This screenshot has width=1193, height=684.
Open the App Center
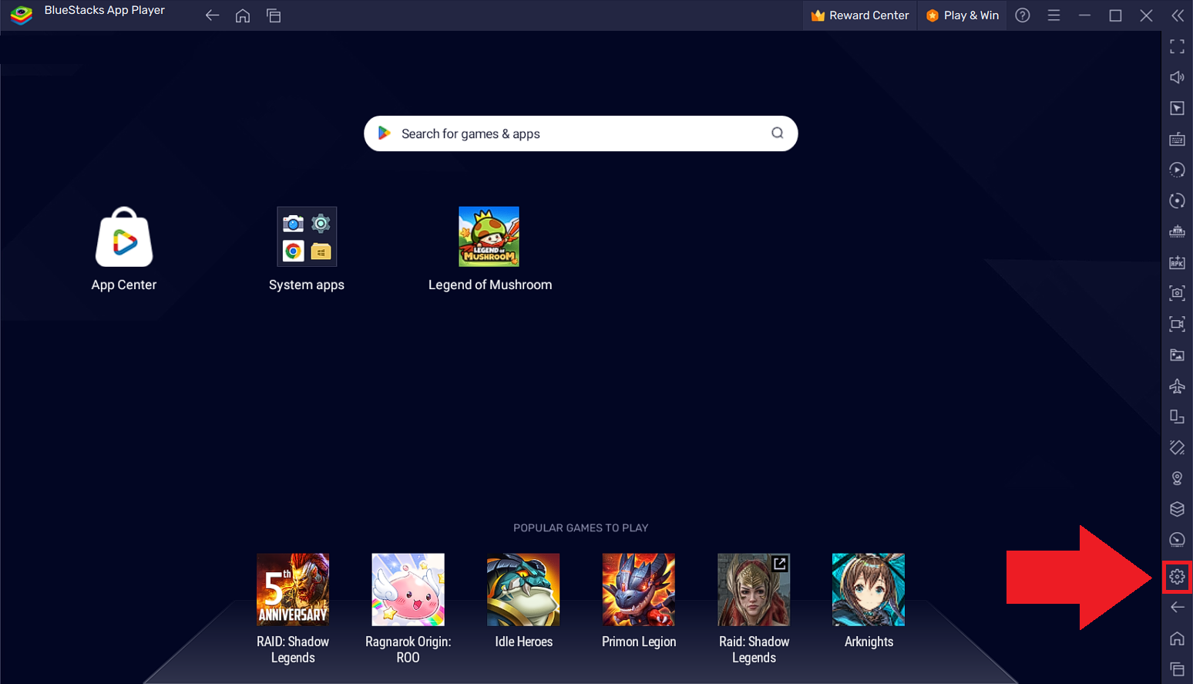coord(124,249)
